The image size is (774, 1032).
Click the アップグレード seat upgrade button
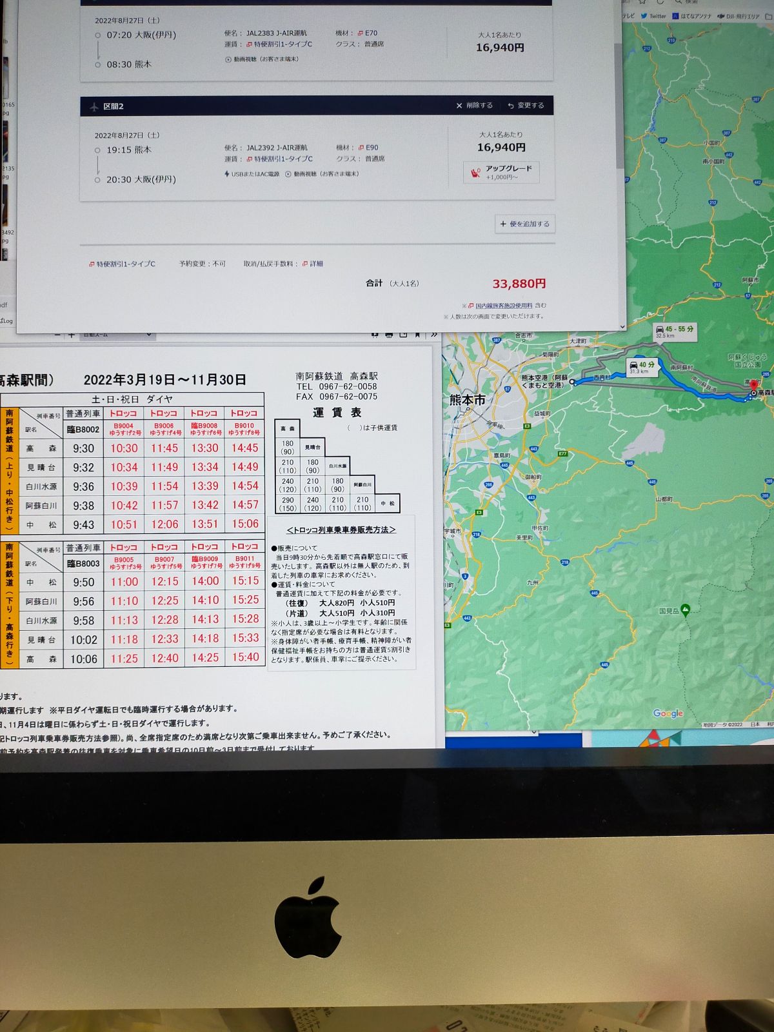[501, 172]
